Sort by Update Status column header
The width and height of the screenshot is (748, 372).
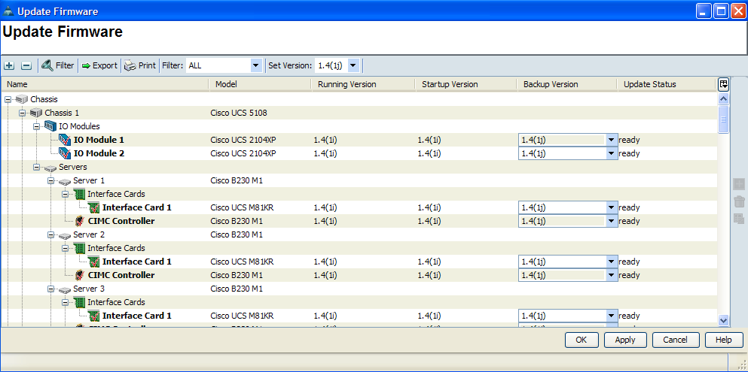649,84
